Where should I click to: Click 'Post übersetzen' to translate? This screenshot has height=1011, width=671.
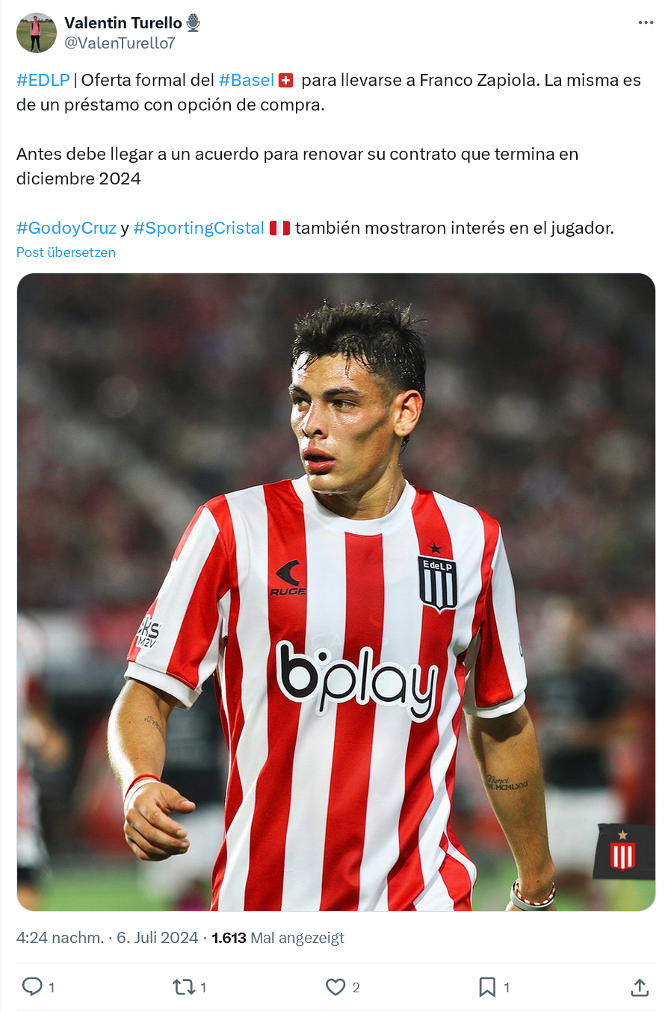coord(66,252)
